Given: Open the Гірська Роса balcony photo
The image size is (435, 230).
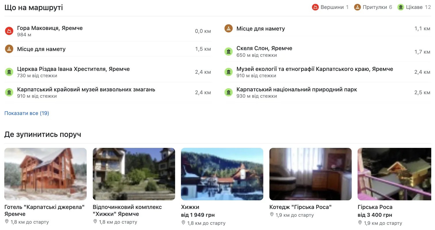Looking at the screenshot, I should tap(394, 174).
